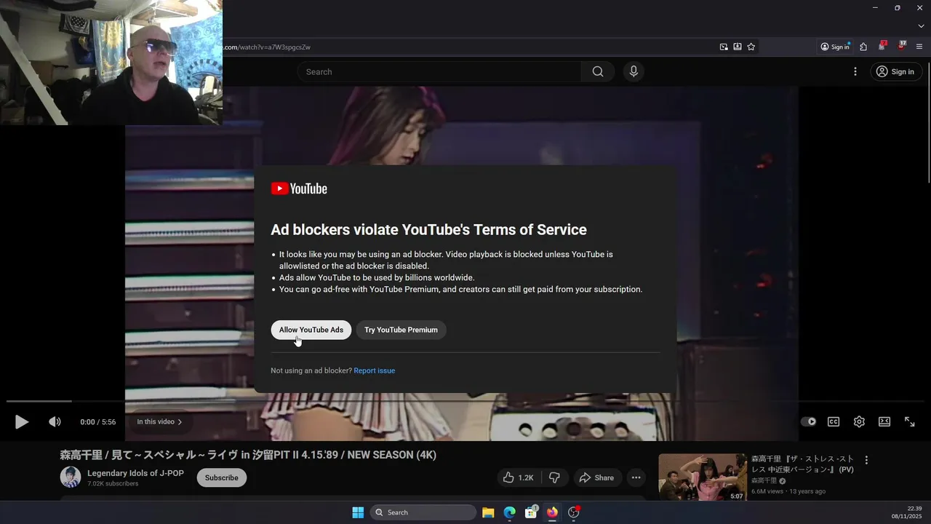This screenshot has height=524, width=931.
Task: Switch to theater mode in the player
Action: coord(884,421)
